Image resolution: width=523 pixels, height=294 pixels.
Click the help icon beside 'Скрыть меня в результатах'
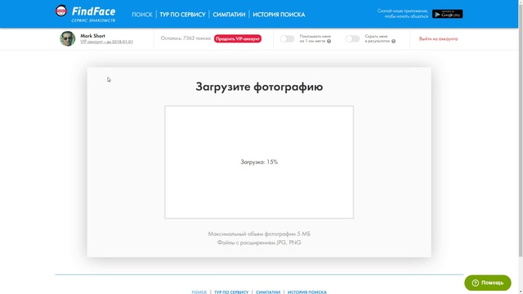(x=394, y=42)
